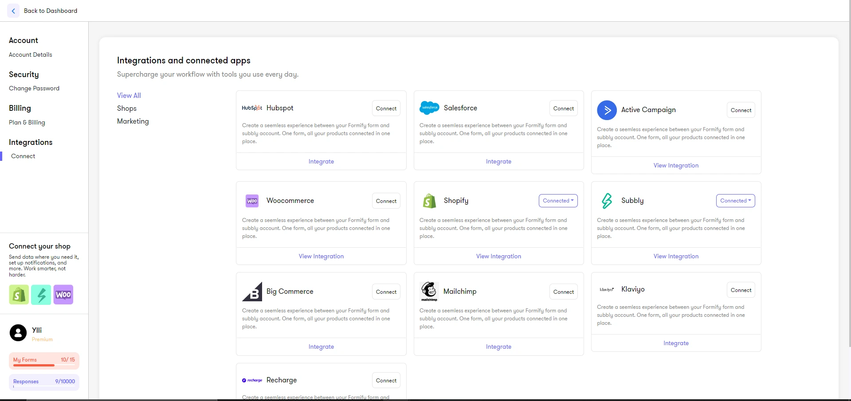Image resolution: width=851 pixels, height=401 pixels.
Task: Click Integrate link under Salesforce
Action: coord(498,162)
